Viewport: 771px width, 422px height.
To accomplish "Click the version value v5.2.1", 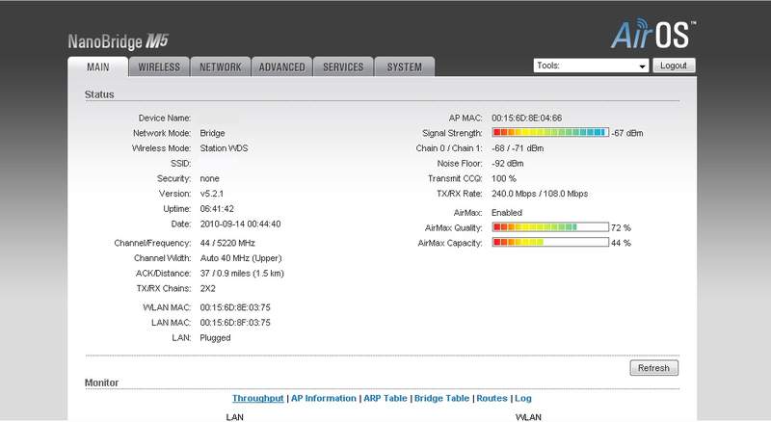I will tap(212, 194).
